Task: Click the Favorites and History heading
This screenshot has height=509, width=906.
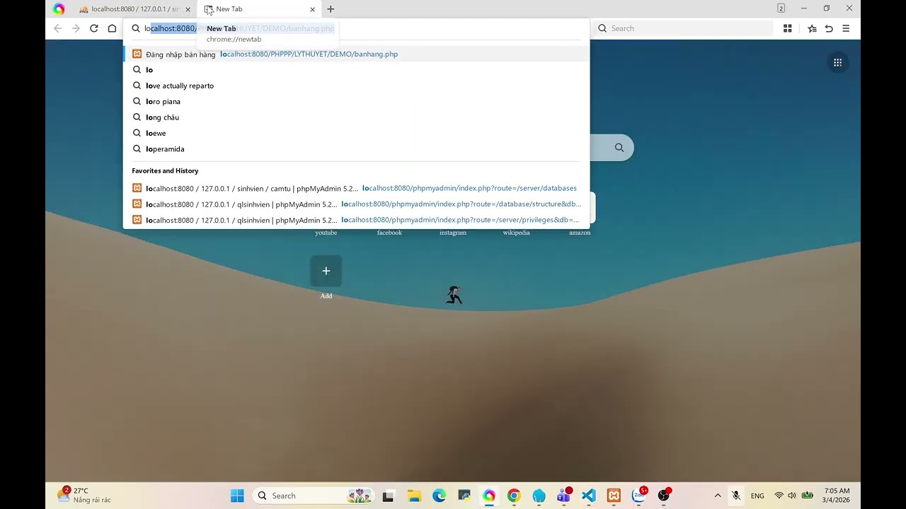Action: 165,170
